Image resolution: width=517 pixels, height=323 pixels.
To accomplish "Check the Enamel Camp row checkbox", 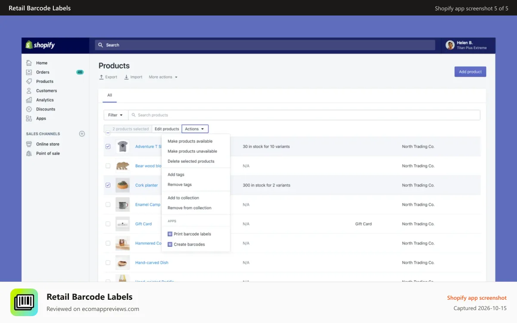I will [x=108, y=205].
